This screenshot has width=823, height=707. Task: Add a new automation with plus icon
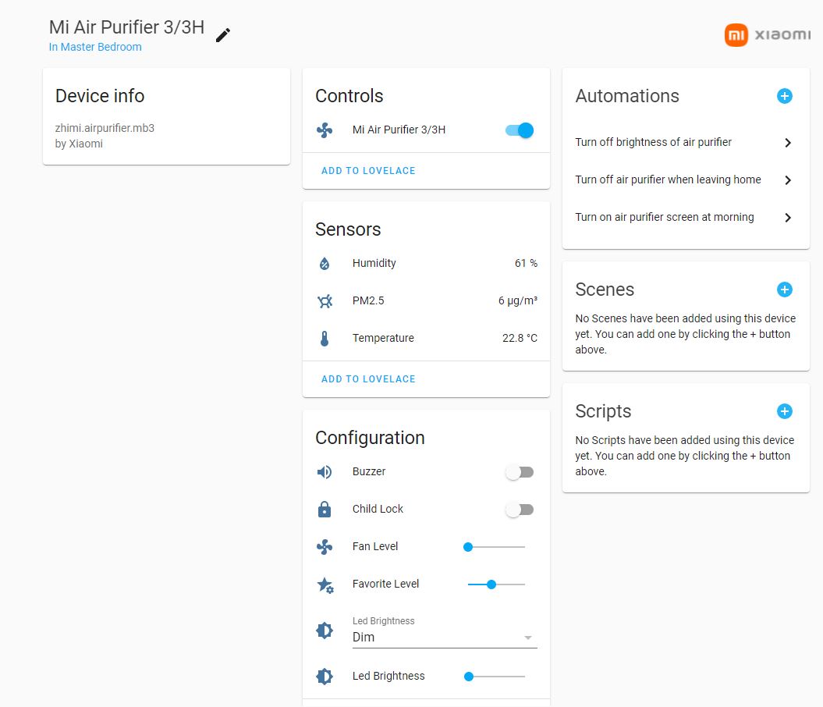point(785,96)
